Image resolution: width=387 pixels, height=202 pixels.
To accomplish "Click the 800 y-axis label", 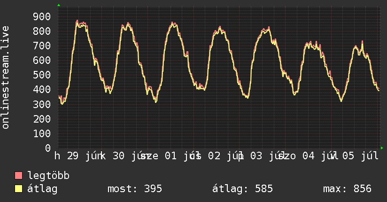I will click(42, 31).
